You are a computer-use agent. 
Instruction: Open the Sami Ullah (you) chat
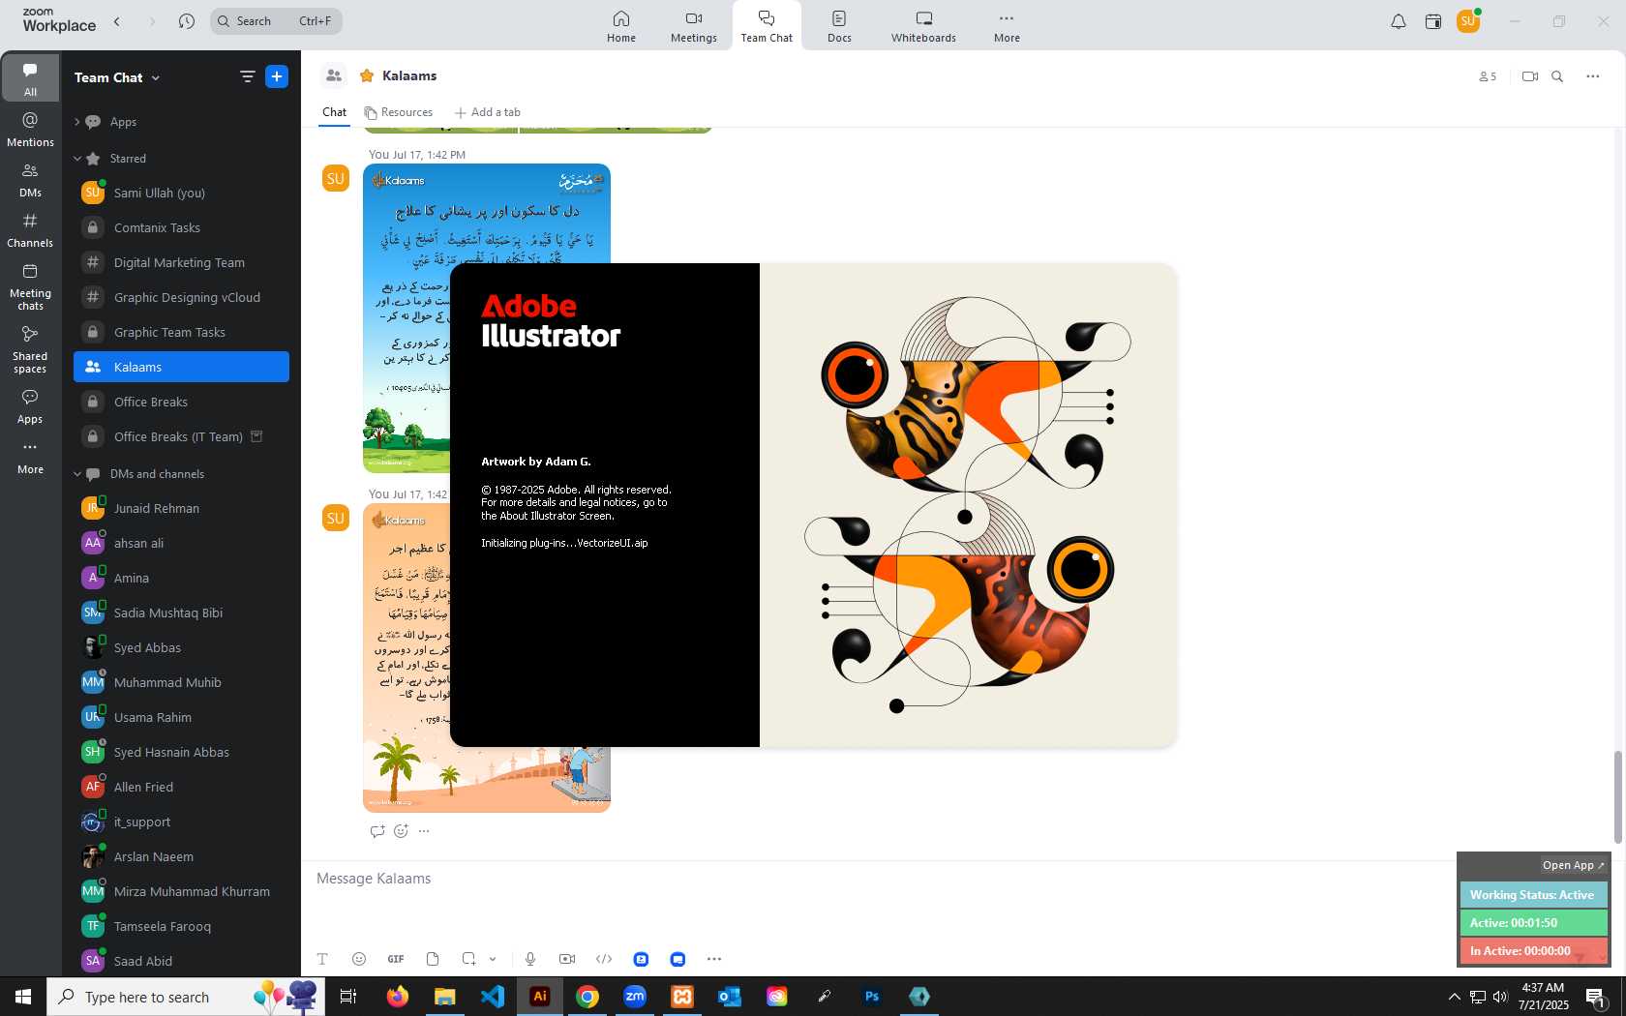[181, 193]
